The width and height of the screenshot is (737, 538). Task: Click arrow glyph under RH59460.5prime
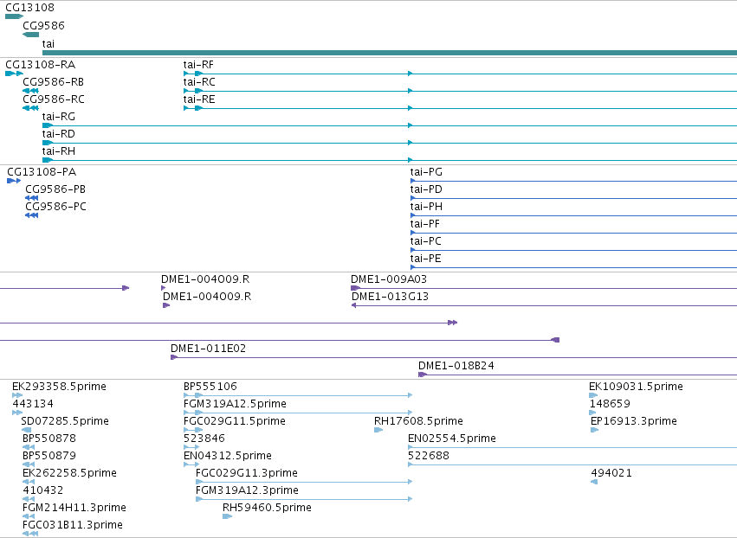click(x=228, y=516)
